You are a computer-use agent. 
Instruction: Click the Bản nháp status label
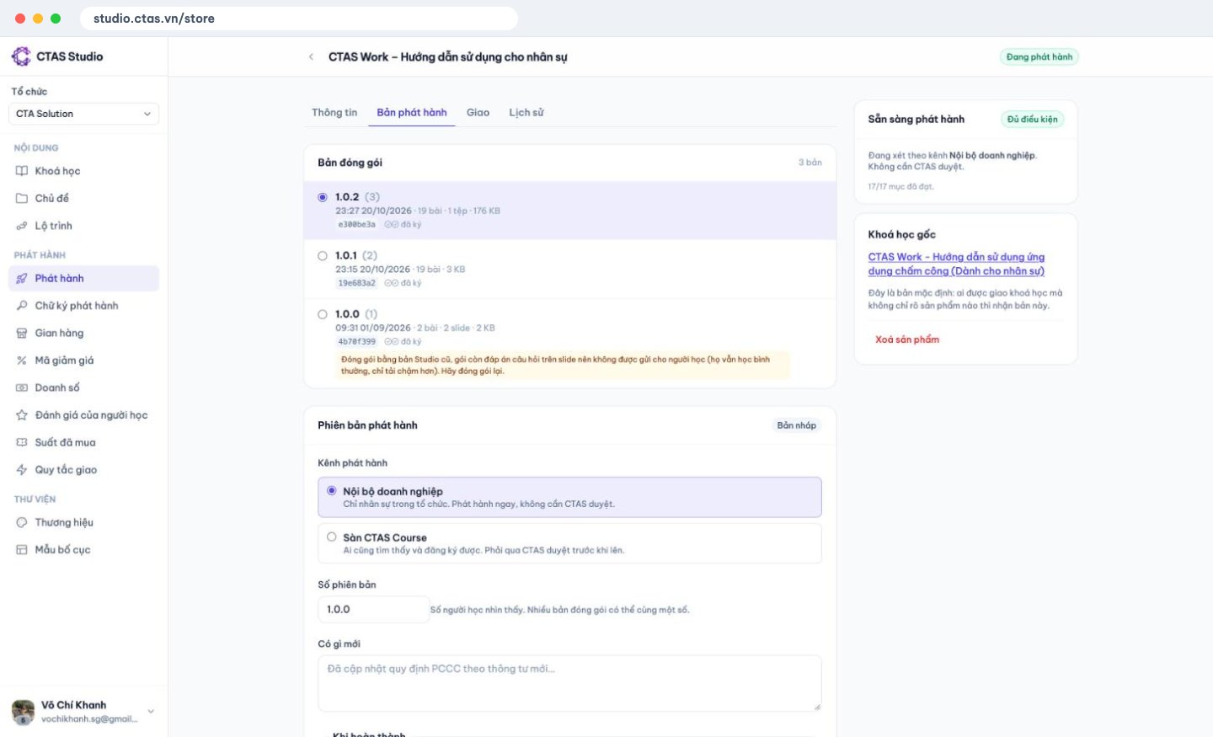click(x=797, y=425)
